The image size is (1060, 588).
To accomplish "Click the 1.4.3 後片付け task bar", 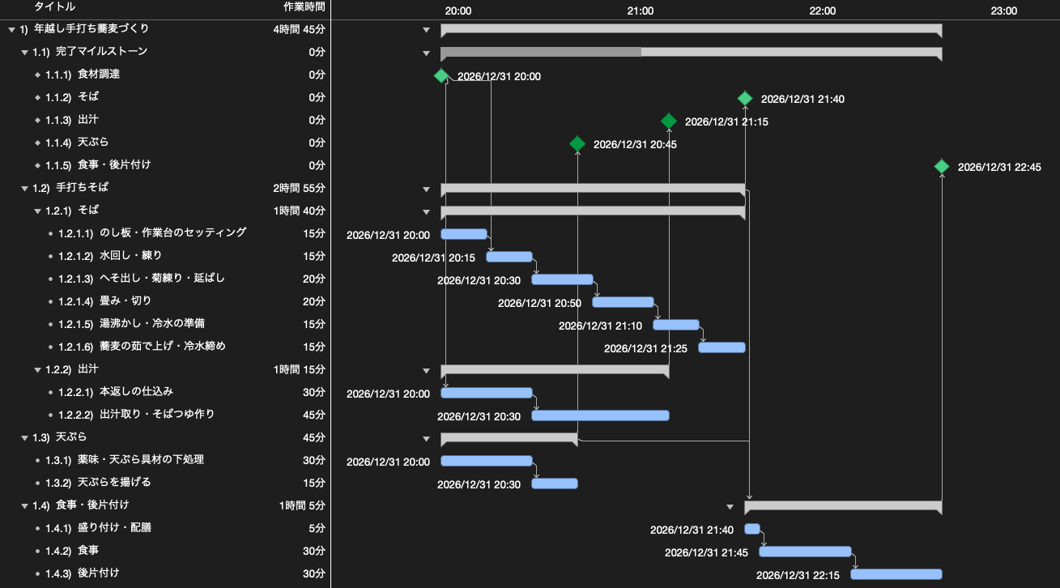I will [x=896, y=574].
